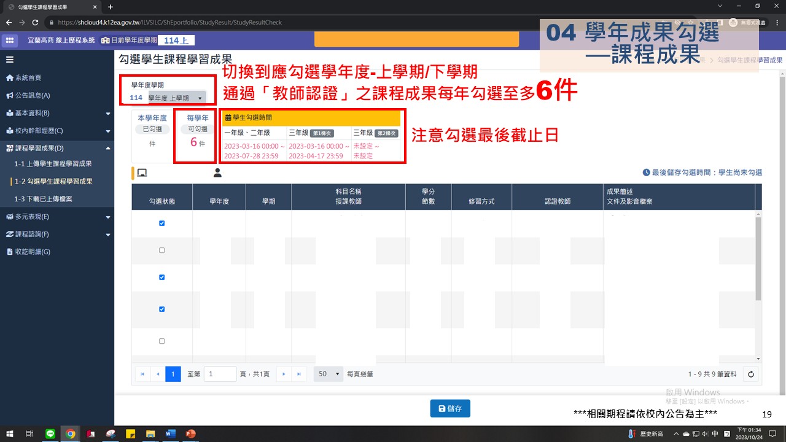Image resolution: width=786 pixels, height=442 pixels.
Task: Go to the first page of the table
Action: (142, 374)
